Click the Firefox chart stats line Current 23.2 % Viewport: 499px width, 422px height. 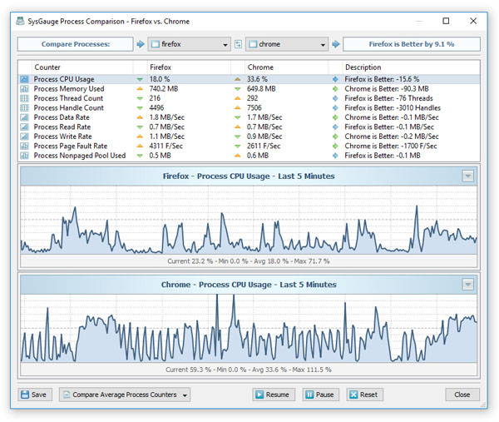tap(249, 261)
